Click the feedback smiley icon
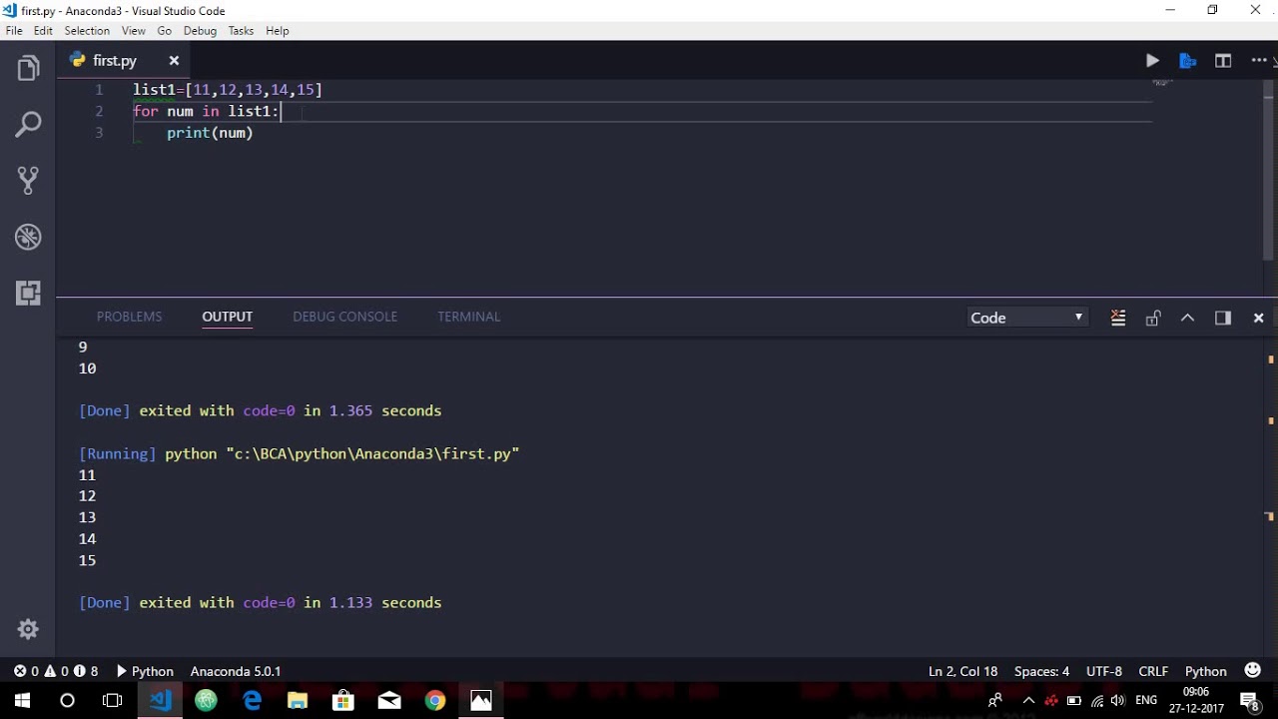Image resolution: width=1278 pixels, height=719 pixels. click(1252, 671)
